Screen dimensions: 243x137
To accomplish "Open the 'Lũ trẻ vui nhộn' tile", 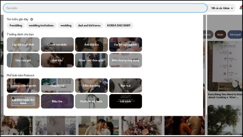I will (x=57, y=44).
